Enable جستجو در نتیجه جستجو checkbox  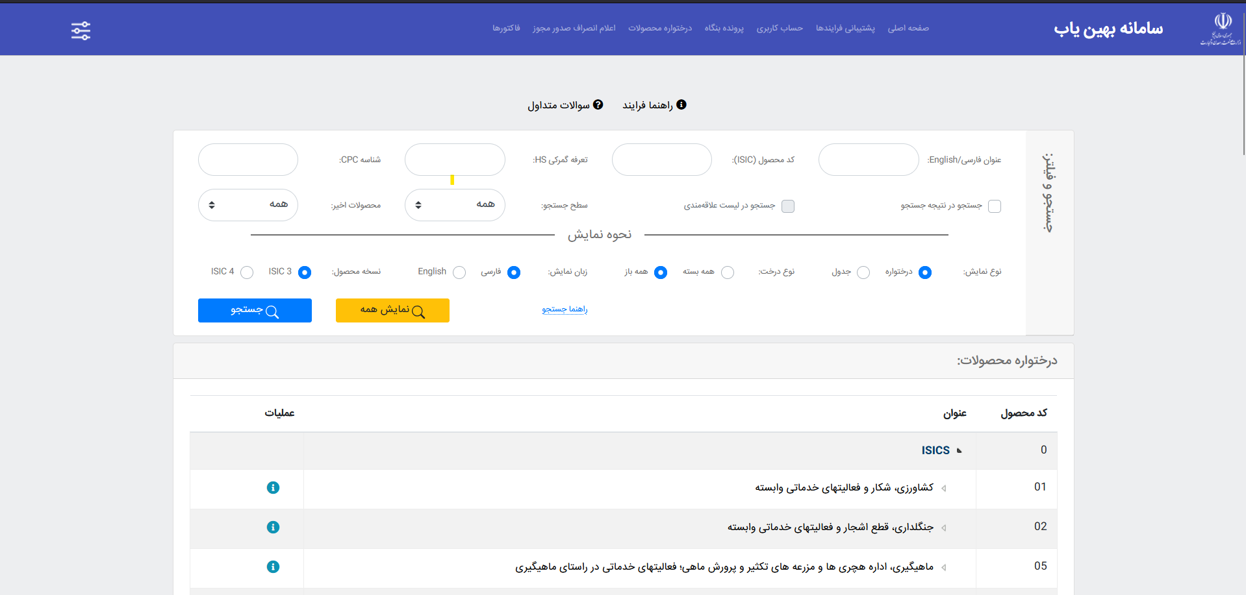(x=994, y=206)
